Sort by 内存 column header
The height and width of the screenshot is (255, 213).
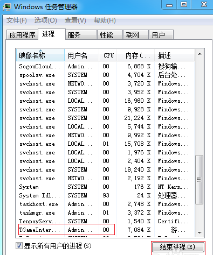point(136,55)
